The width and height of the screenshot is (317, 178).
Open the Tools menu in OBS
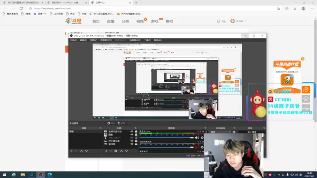click(147, 40)
